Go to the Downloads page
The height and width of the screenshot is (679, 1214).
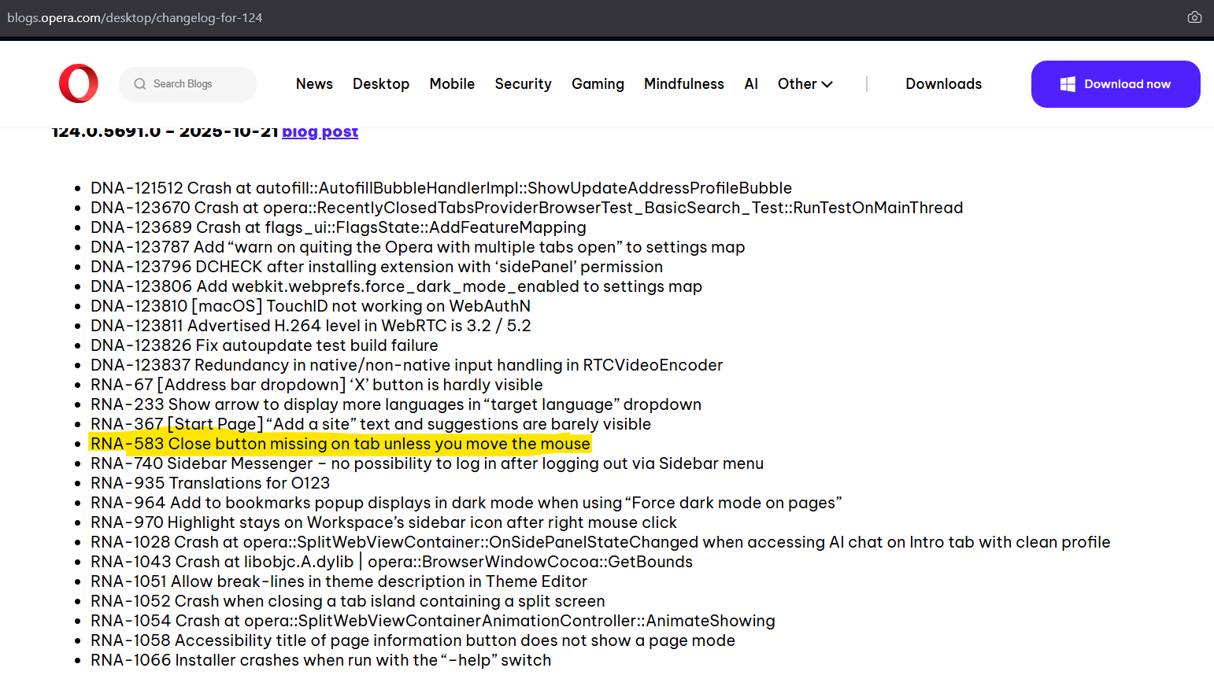[943, 84]
